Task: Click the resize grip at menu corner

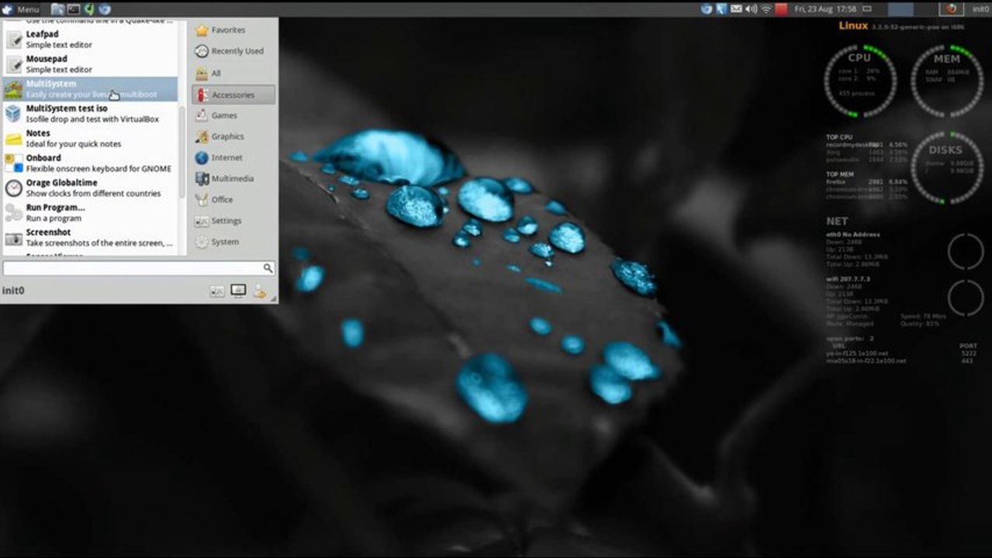Action: pos(273,298)
